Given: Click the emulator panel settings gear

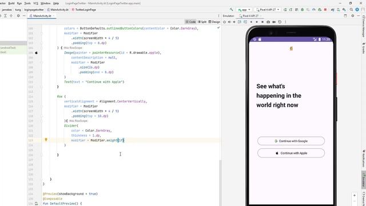Looking at the screenshot, I should (353, 15).
